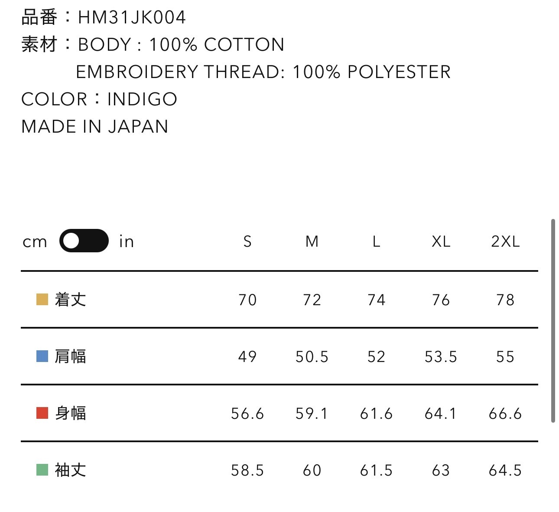Click the in unit label
The width and height of the screenshot is (559, 512).
pyautogui.click(x=127, y=241)
